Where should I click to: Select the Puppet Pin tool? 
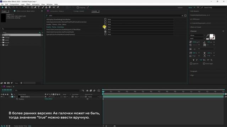point(58,7)
